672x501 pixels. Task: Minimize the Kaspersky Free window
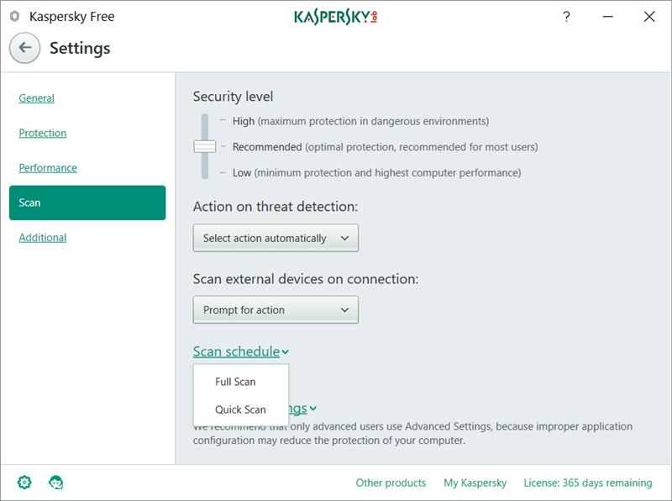coord(607,17)
